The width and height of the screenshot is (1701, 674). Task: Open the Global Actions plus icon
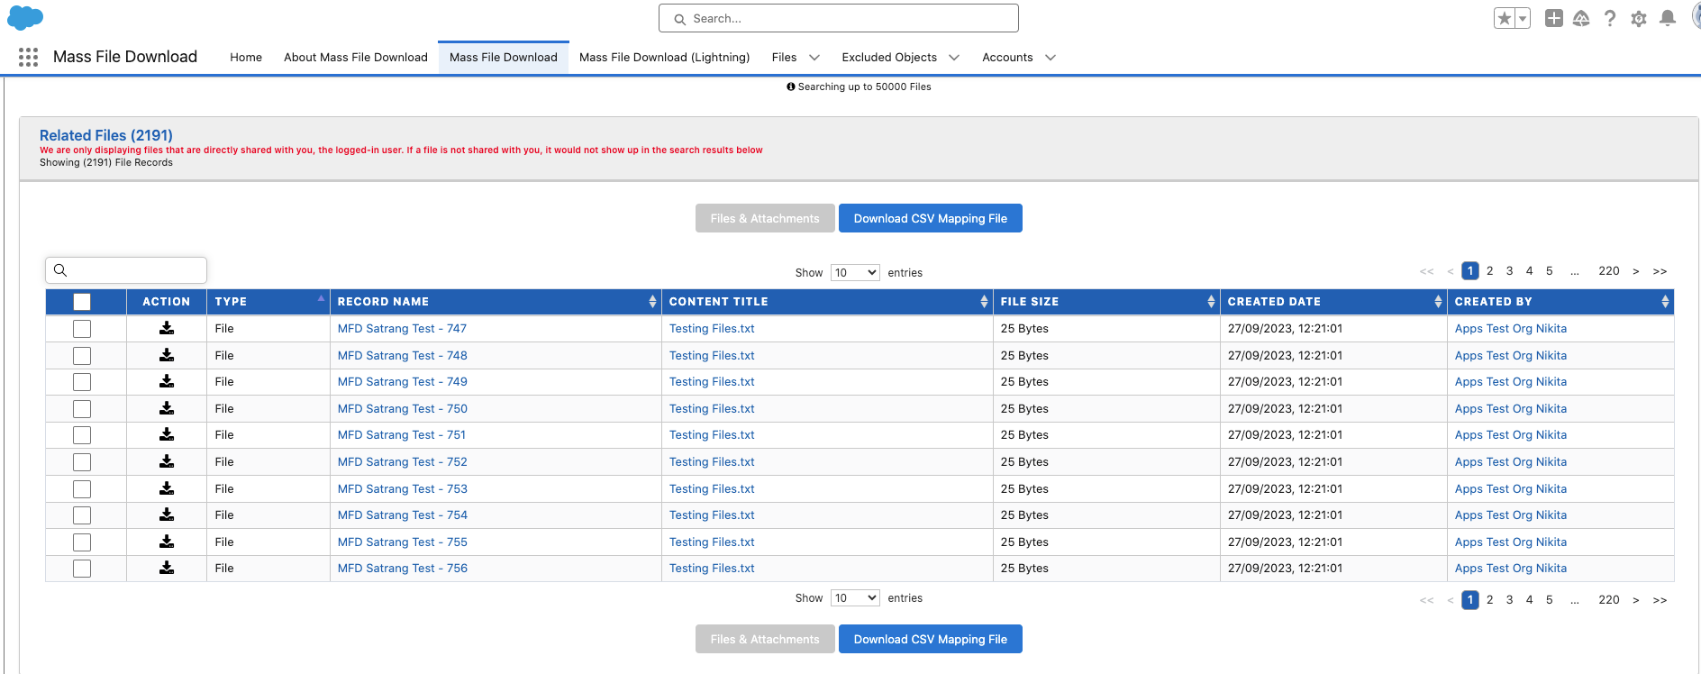(1554, 18)
